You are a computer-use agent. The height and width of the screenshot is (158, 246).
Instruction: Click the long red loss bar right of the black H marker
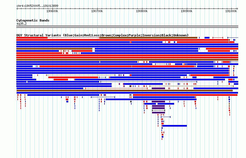(185, 95)
